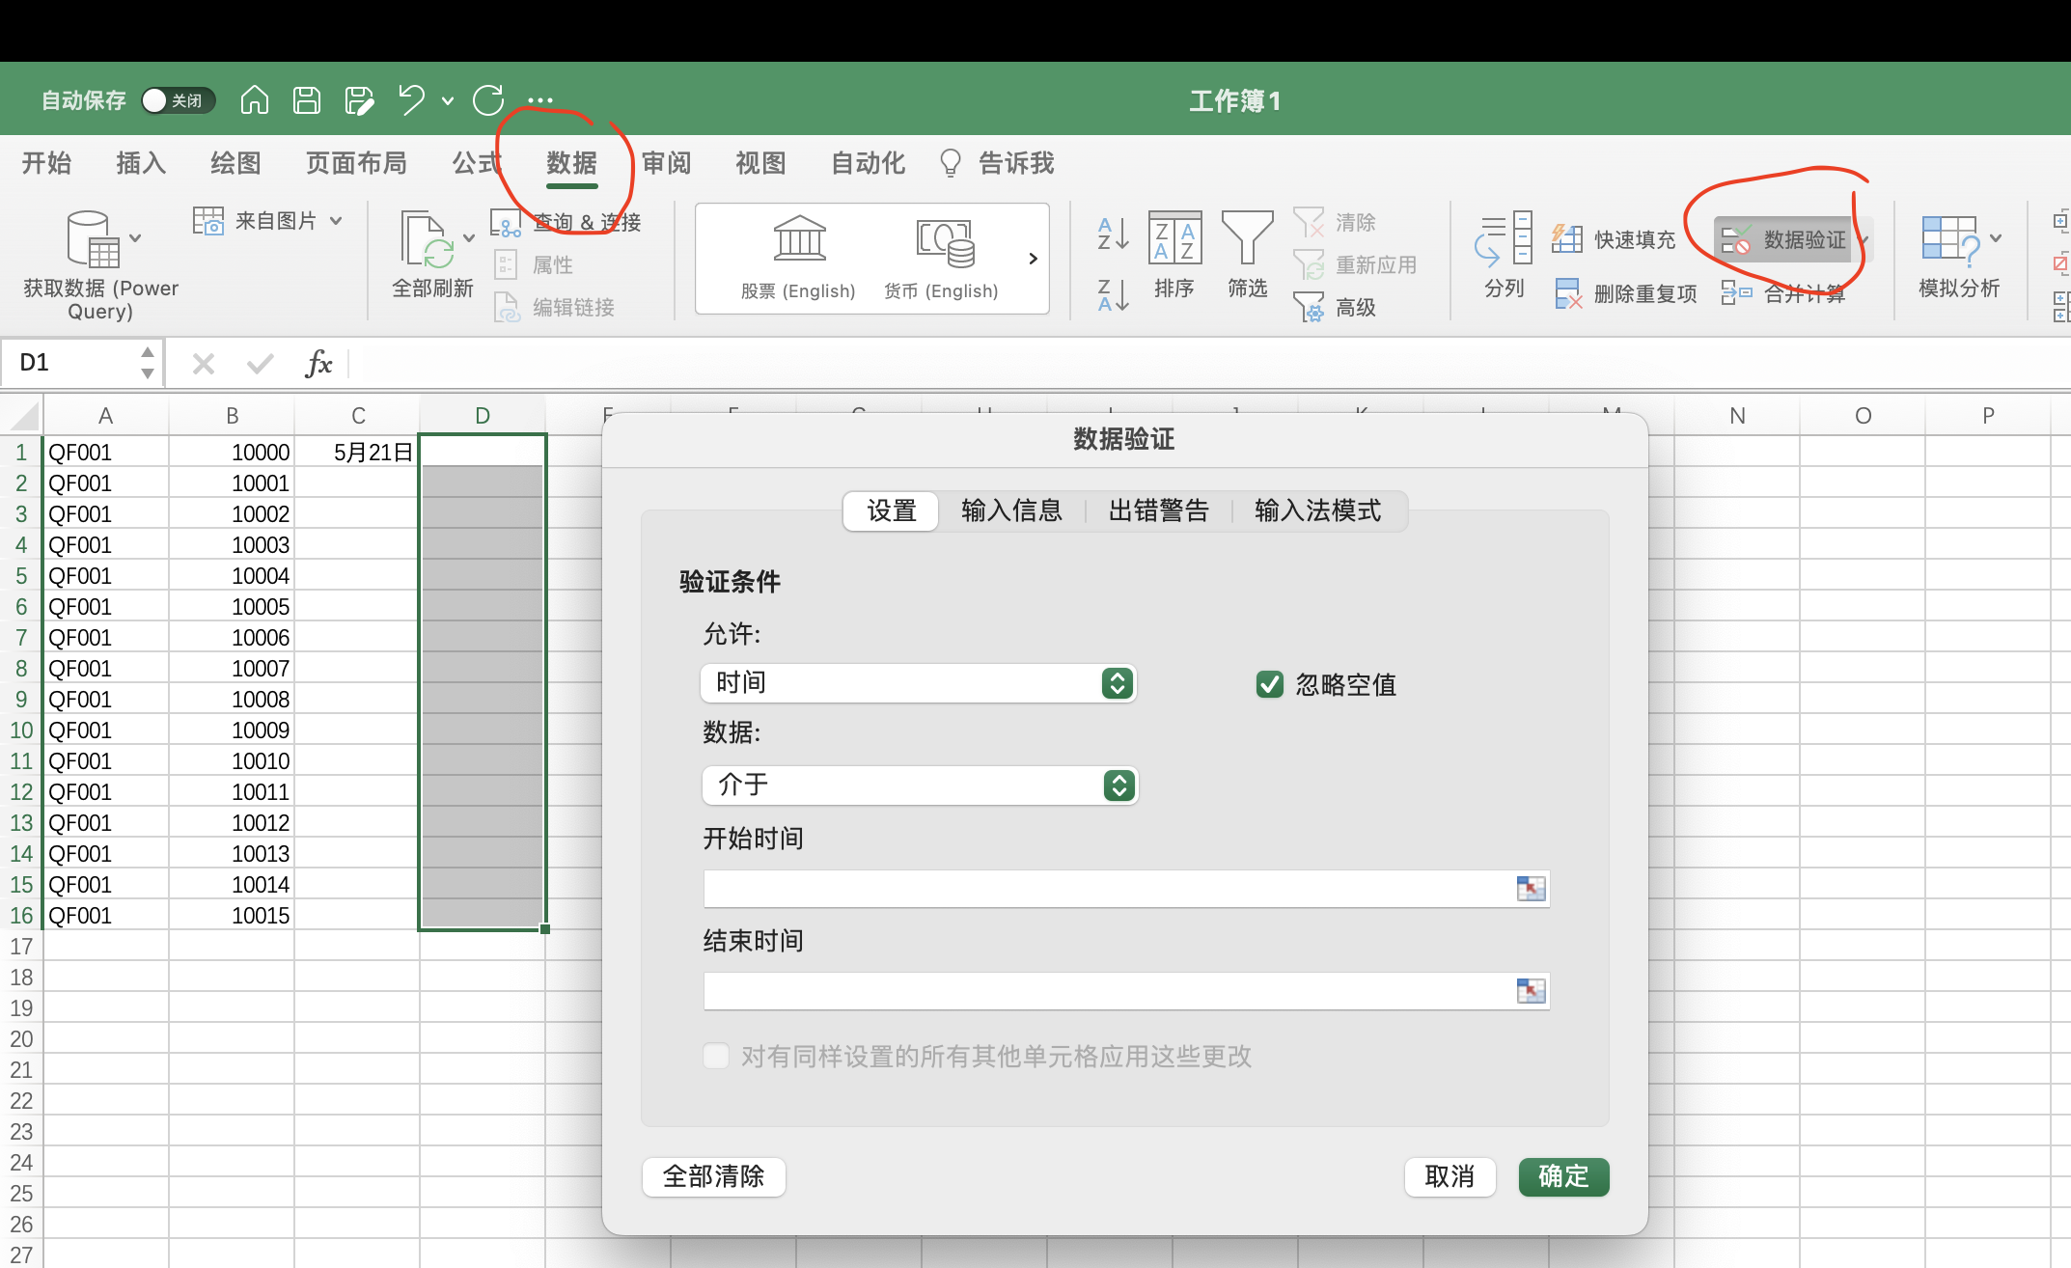The image size is (2071, 1268).
Task: Click Data Validation (数据验证) ribbon button
Action: pos(1783,239)
